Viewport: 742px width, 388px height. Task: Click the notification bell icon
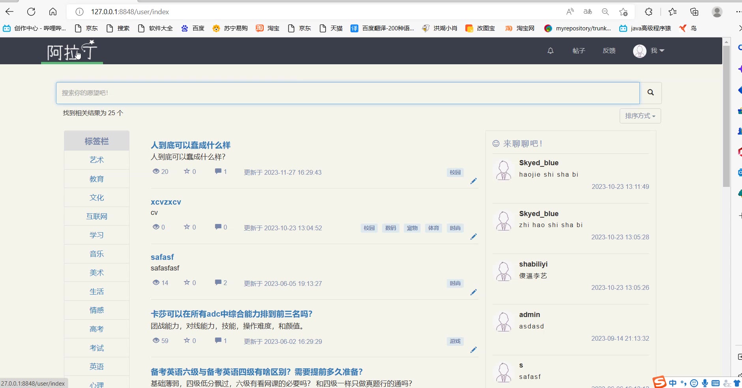(550, 50)
